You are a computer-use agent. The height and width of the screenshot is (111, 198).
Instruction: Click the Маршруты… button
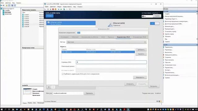point(140,77)
